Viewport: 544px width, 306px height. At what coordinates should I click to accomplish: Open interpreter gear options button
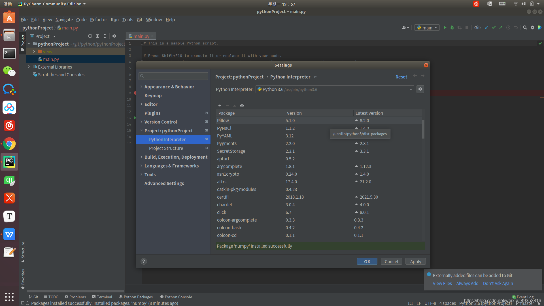[x=420, y=89]
